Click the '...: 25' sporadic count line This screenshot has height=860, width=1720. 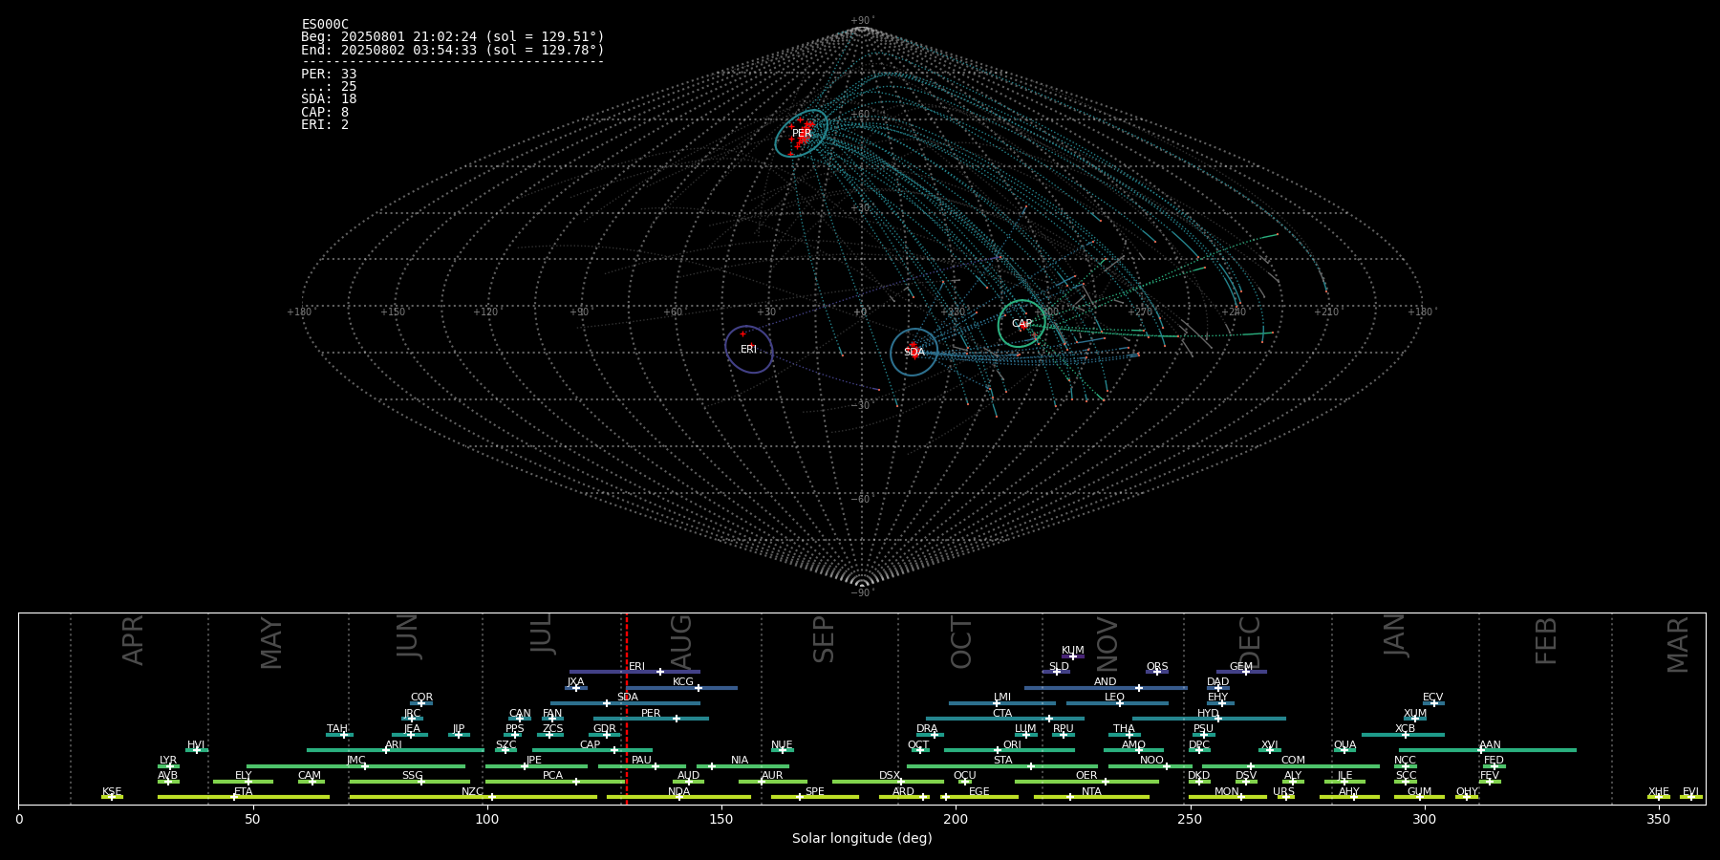pos(329,87)
